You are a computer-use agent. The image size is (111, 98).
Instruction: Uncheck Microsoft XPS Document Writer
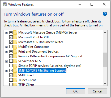[11, 42]
